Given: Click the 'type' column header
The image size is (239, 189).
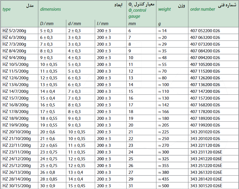Looking at the screenshot, I should [x=7, y=9].
